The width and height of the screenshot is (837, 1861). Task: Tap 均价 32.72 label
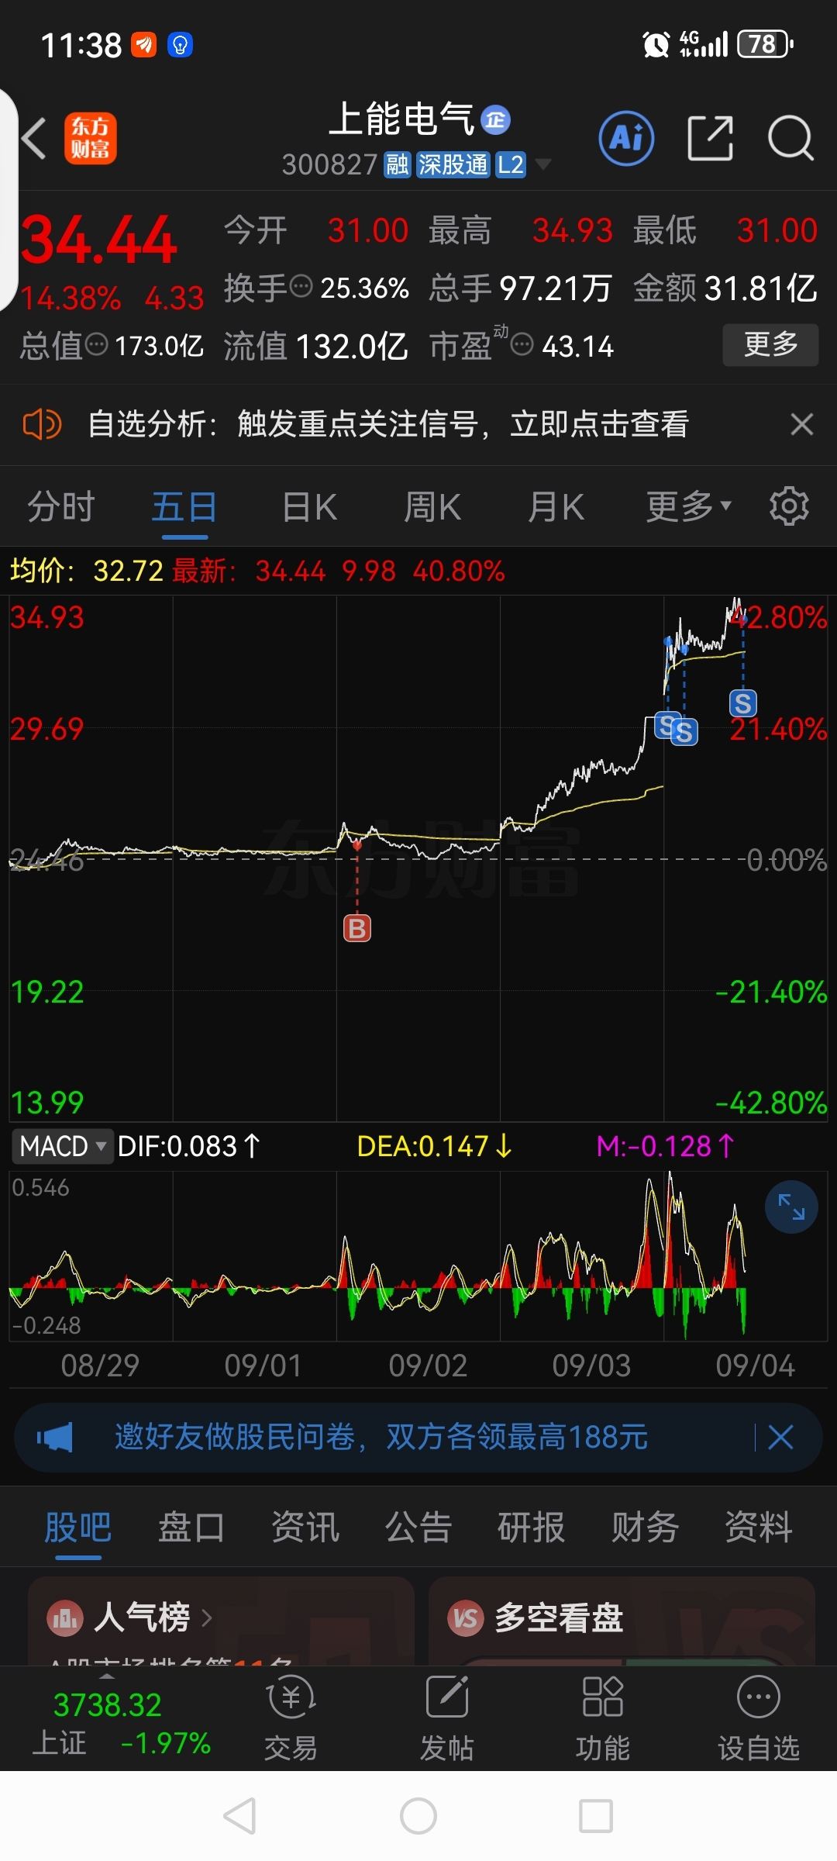87,571
